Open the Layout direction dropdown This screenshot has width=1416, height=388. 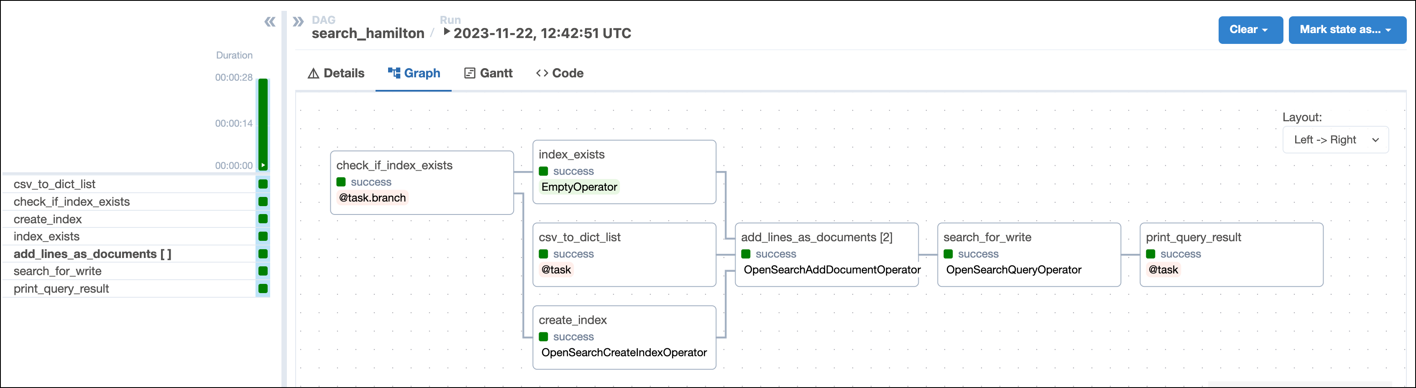pos(1336,140)
